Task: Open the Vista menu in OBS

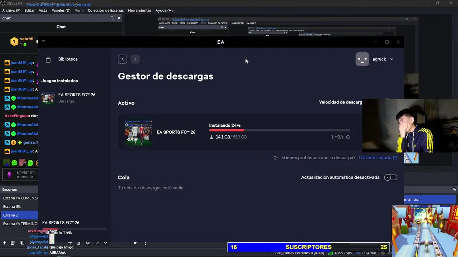Action: coord(43,10)
